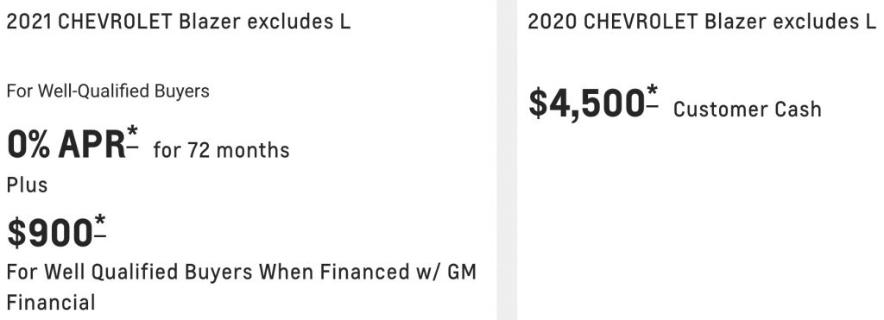Click the word 'Financial' on last line
Image resolution: width=884 pixels, height=320 pixels.
[51, 303]
